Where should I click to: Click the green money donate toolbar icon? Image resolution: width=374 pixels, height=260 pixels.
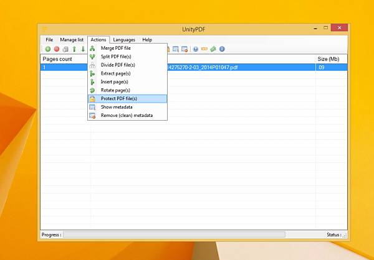click(x=213, y=49)
